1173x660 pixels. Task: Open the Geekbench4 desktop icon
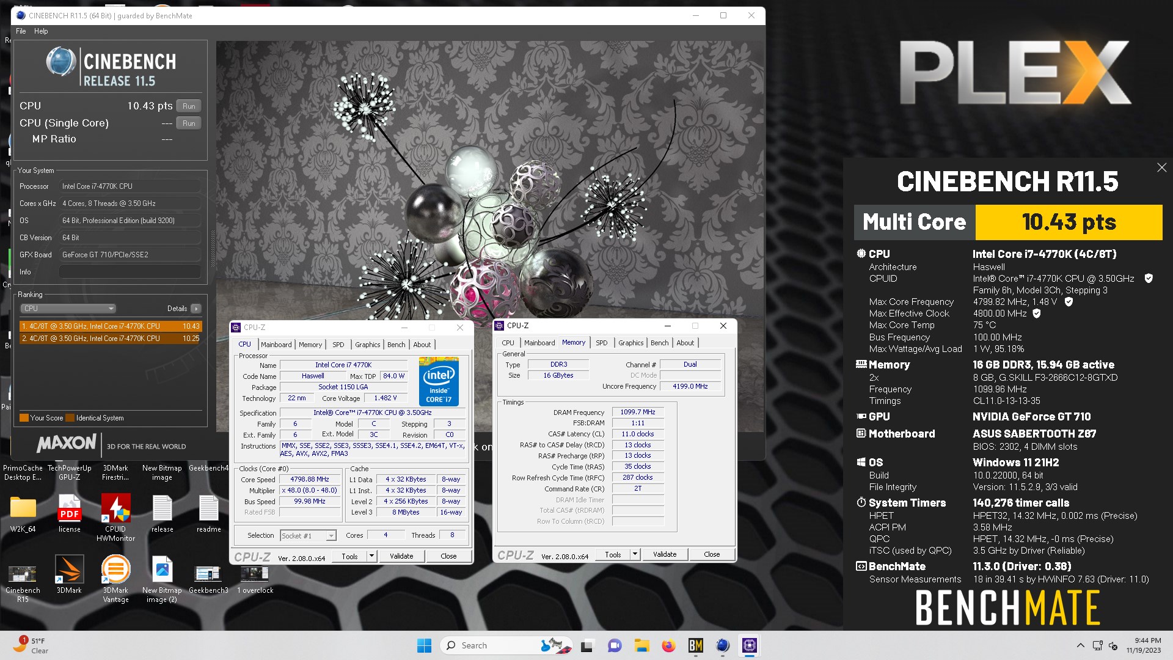[x=208, y=468]
